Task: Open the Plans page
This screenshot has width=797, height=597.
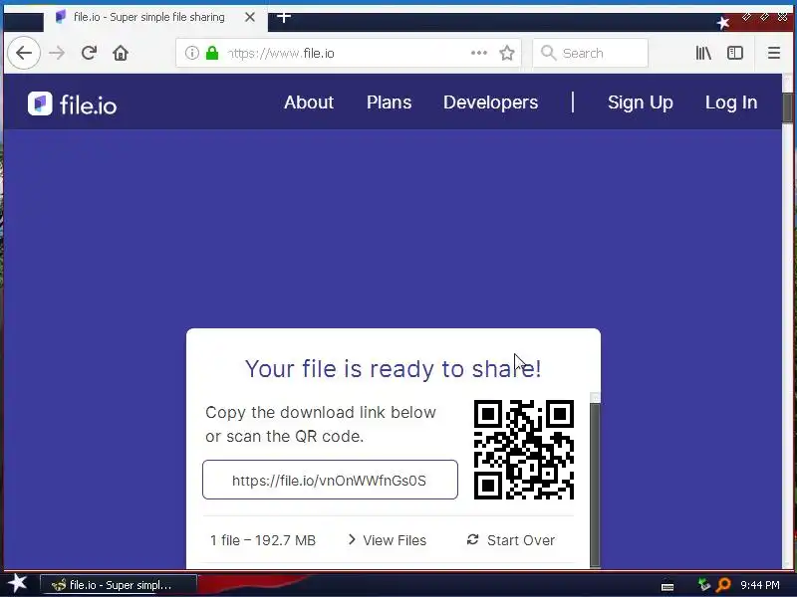Action: pyautogui.click(x=389, y=102)
